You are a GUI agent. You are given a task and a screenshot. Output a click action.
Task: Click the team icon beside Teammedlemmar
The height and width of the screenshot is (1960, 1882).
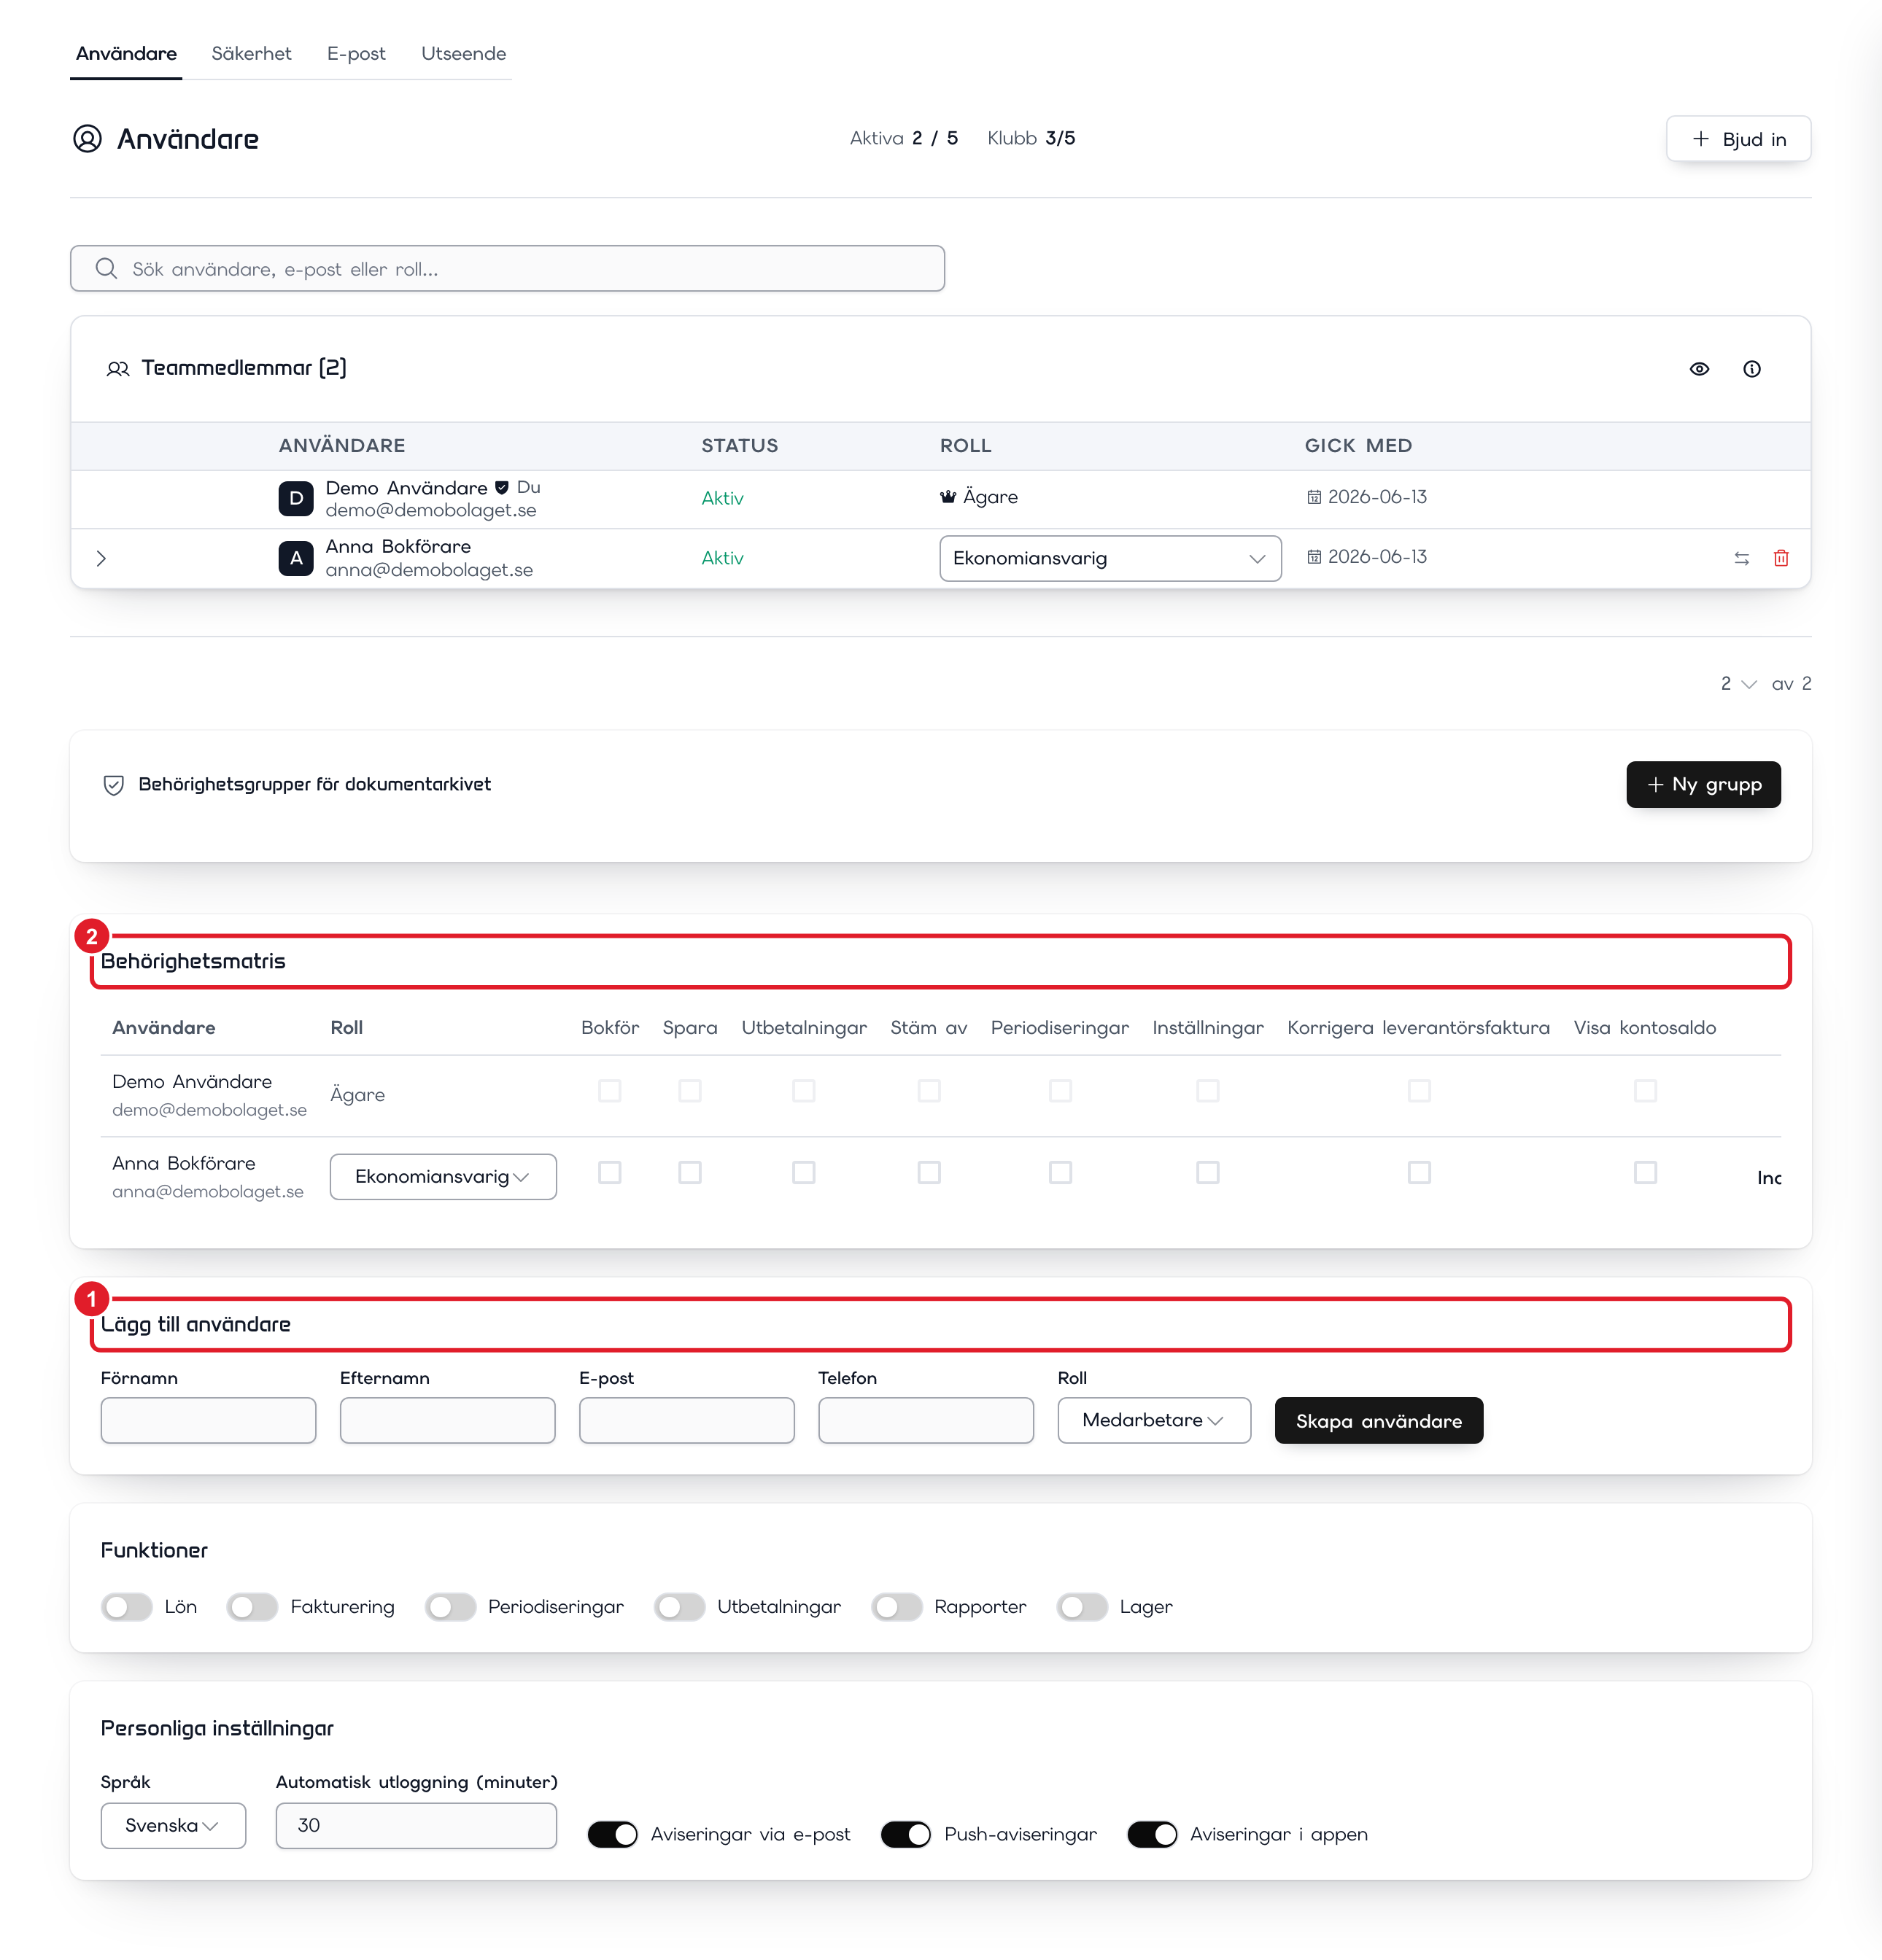pyautogui.click(x=118, y=369)
